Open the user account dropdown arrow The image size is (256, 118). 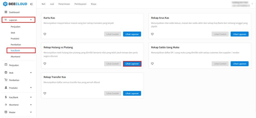pos(252,4)
